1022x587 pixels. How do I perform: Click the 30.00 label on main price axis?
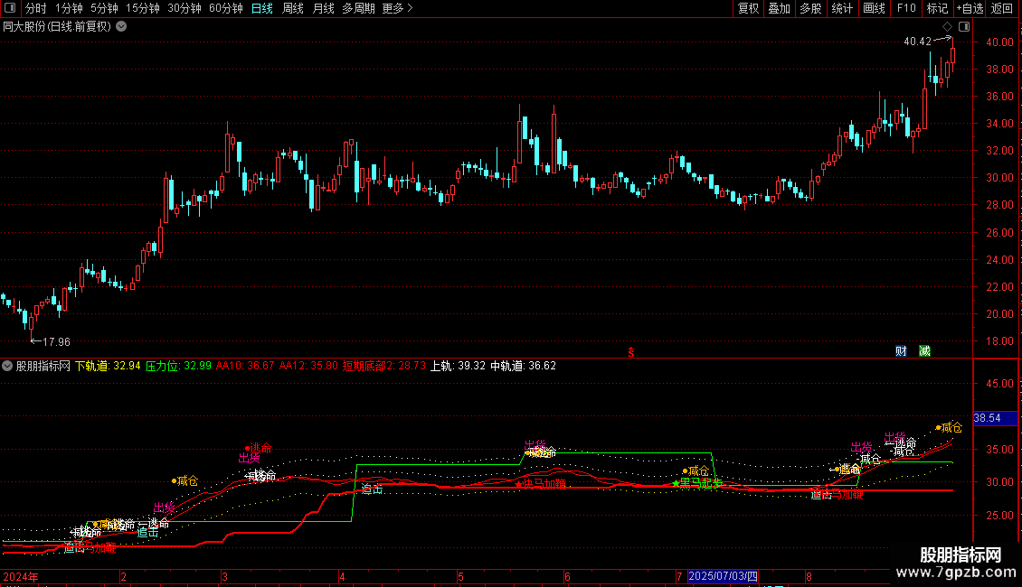click(x=999, y=178)
